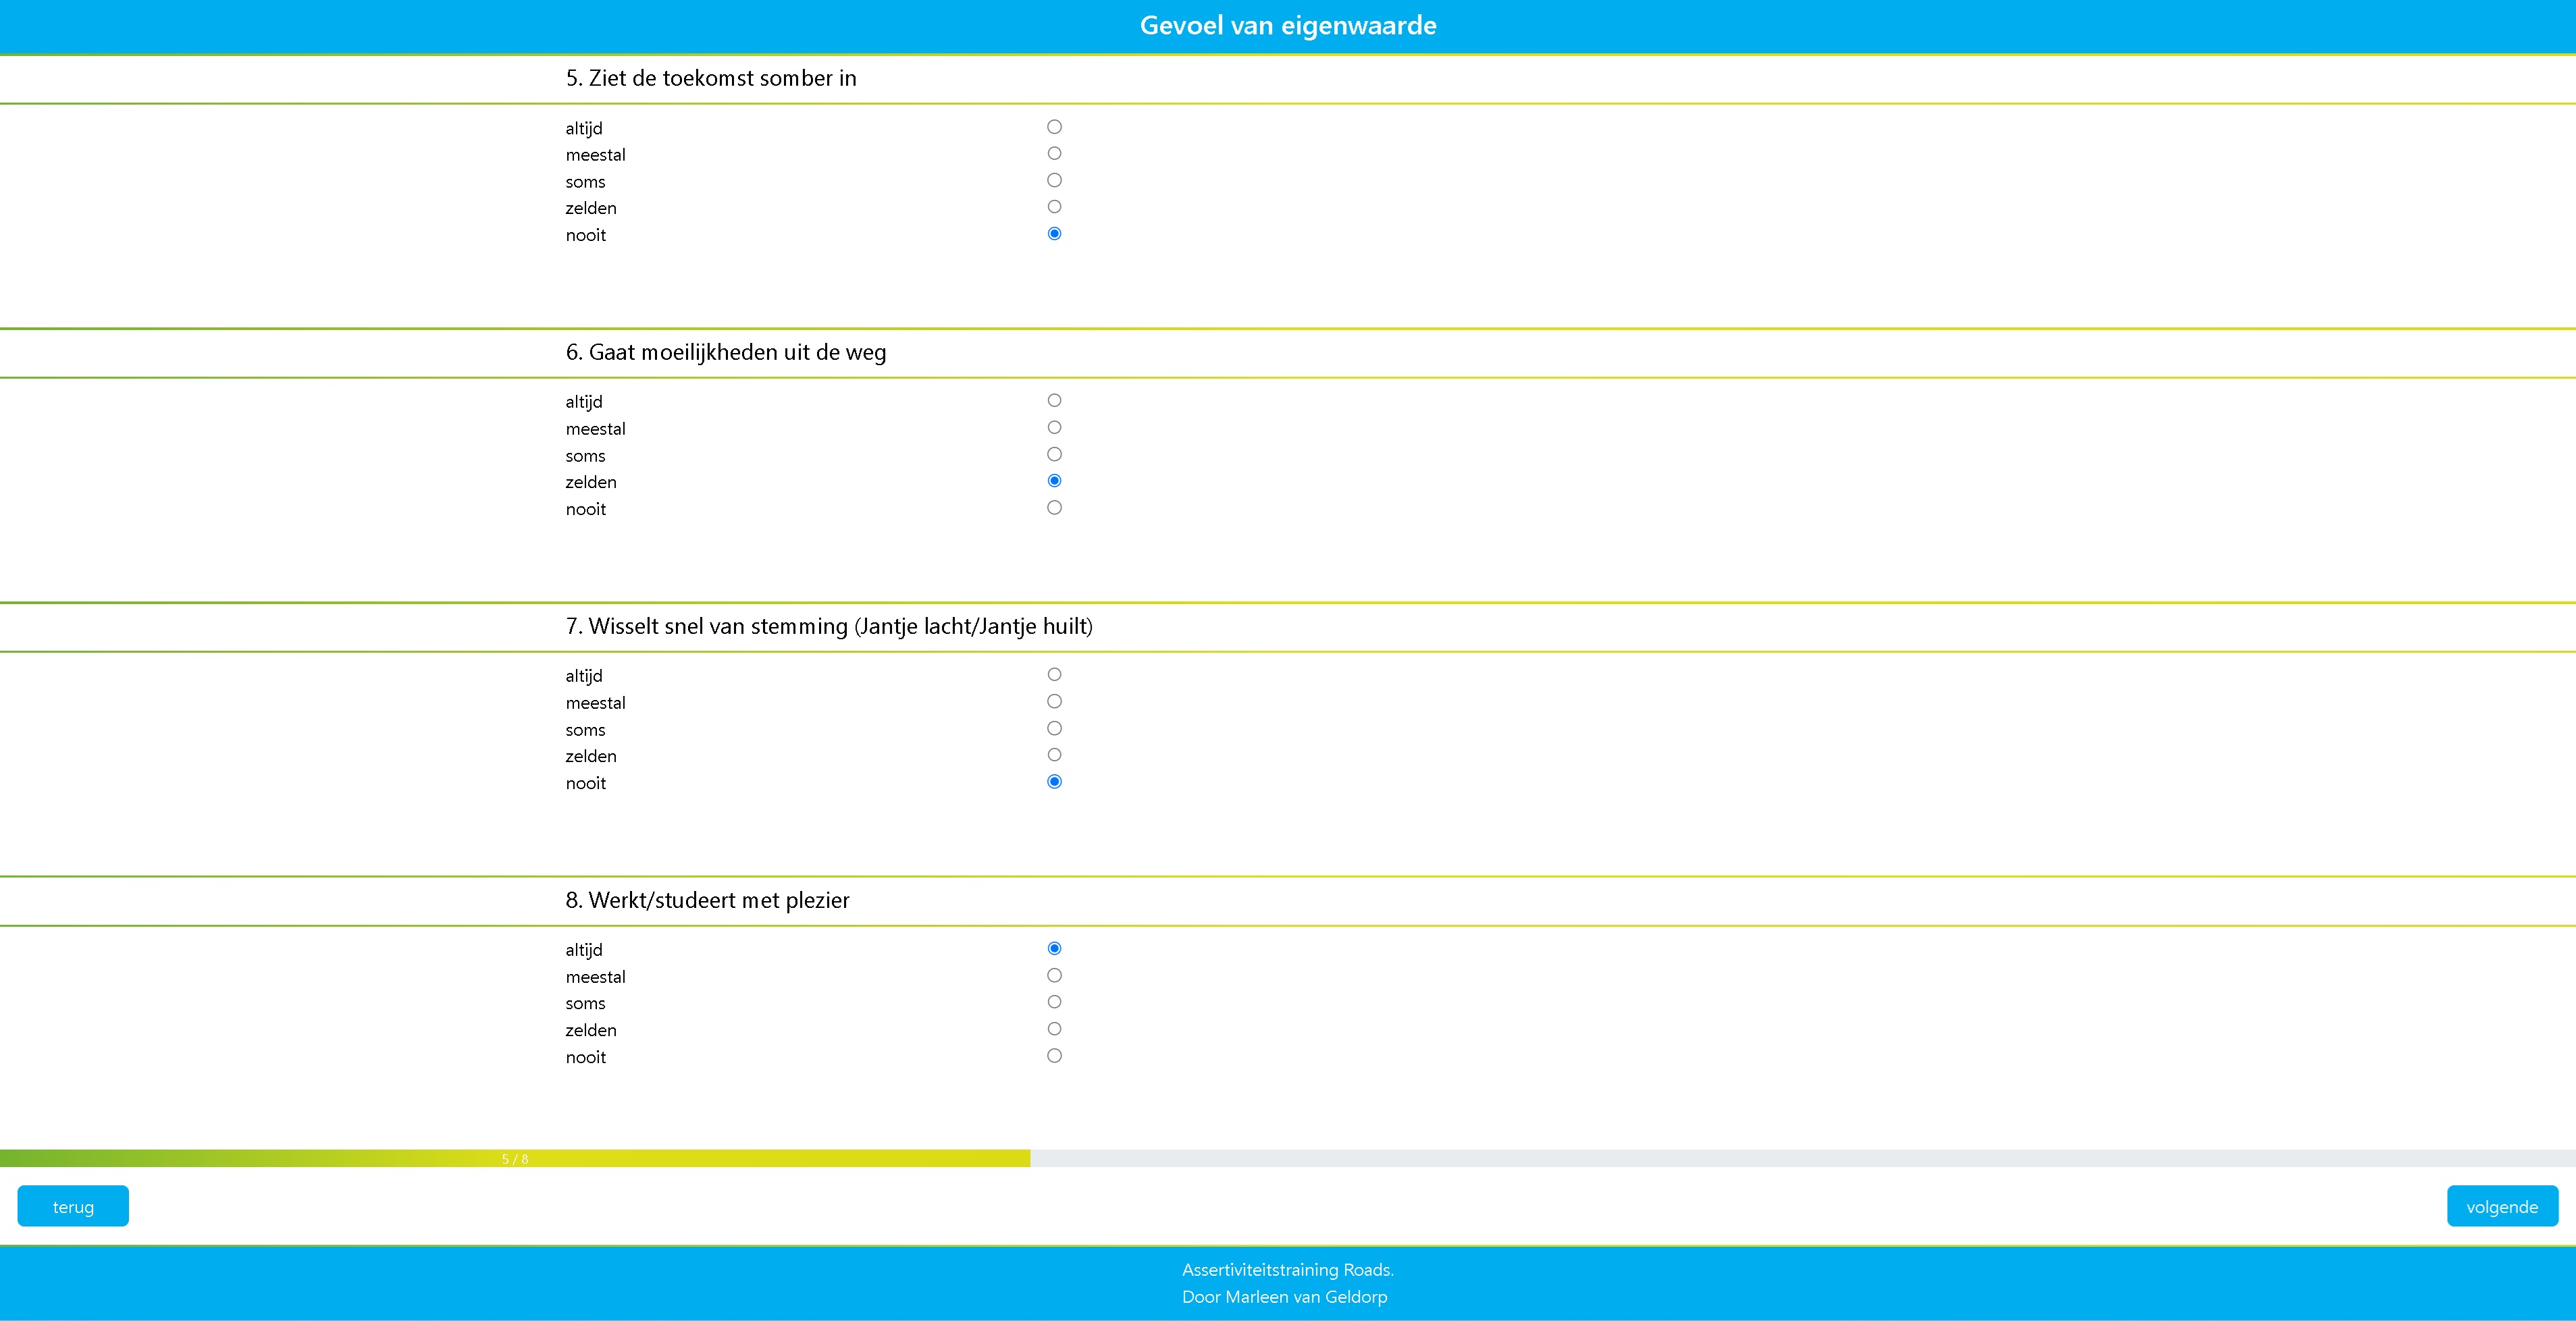Click the 5 / 8 progress bar

[x=515, y=1158]
